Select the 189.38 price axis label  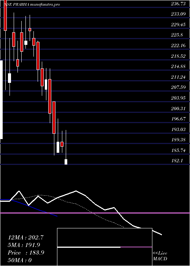[178, 140]
